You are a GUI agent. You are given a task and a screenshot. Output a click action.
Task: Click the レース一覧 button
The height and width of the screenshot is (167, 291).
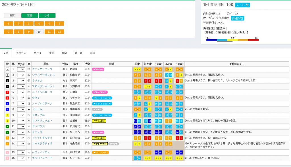point(242,5)
